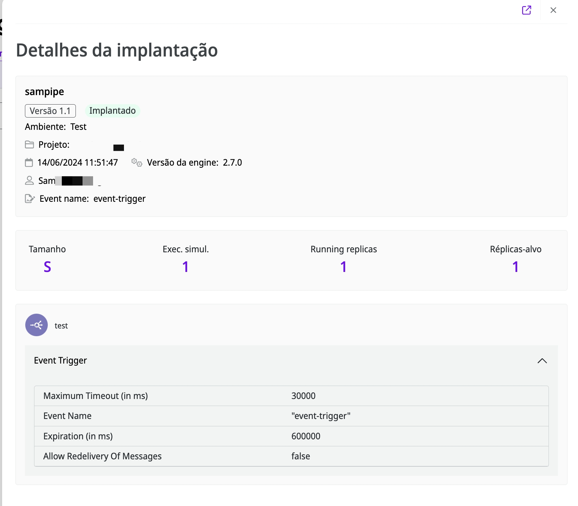This screenshot has width=578, height=506.
Task: Select the Versão 1.1 badge
Action: 50,111
